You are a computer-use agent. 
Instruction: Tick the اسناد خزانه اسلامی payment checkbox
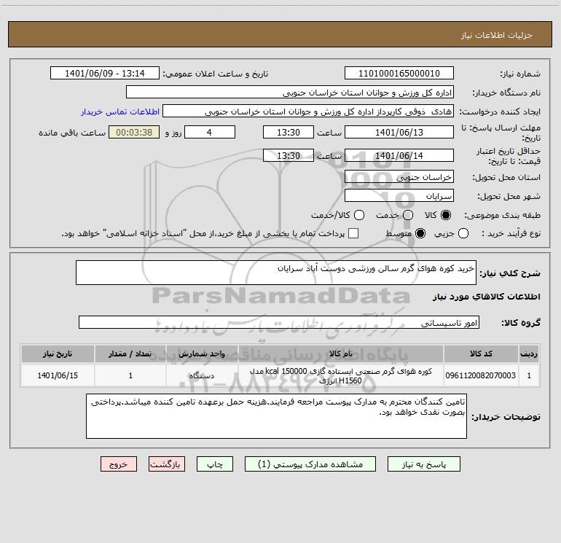[353, 233]
